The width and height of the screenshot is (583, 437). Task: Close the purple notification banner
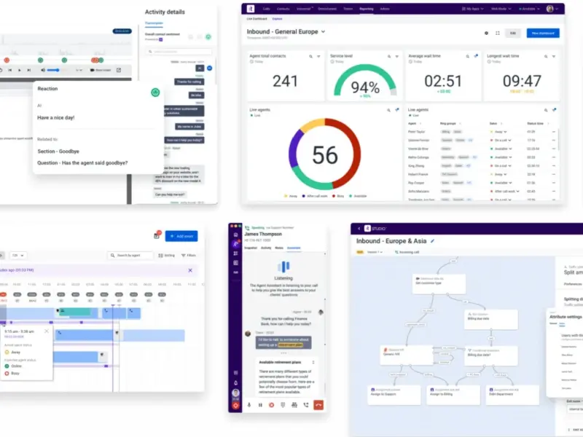click(x=190, y=270)
